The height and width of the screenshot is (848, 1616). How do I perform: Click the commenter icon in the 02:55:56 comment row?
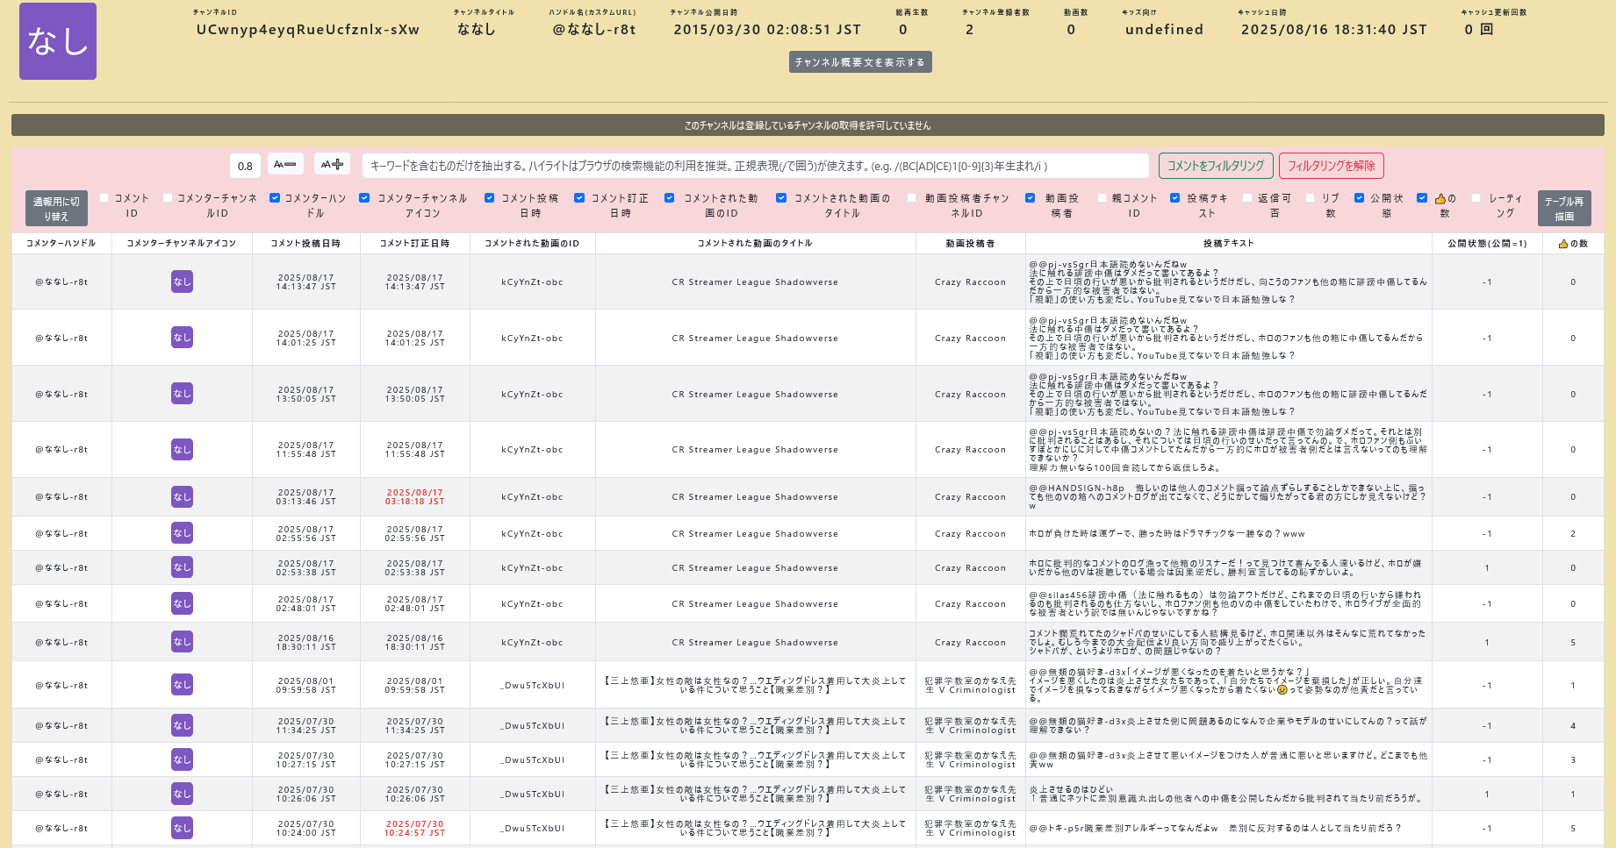coord(182,533)
